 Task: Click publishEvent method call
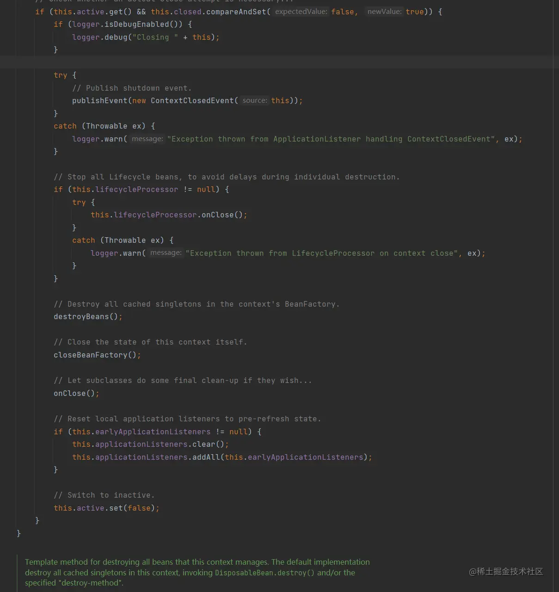pos(99,100)
